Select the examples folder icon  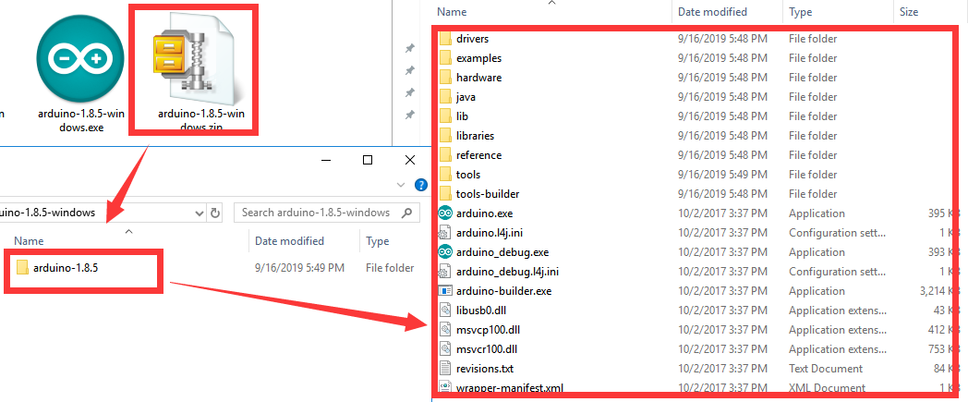click(x=446, y=58)
